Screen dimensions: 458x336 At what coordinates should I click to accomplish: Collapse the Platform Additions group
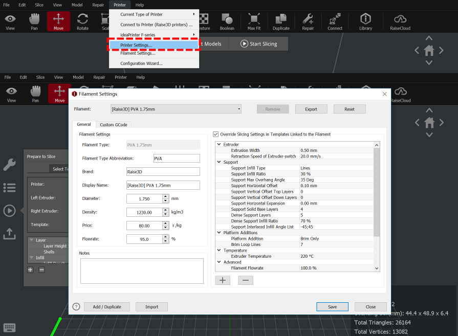[x=220, y=233]
